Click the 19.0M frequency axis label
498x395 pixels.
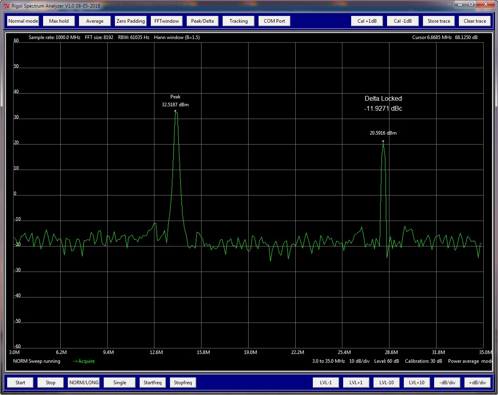click(250, 352)
